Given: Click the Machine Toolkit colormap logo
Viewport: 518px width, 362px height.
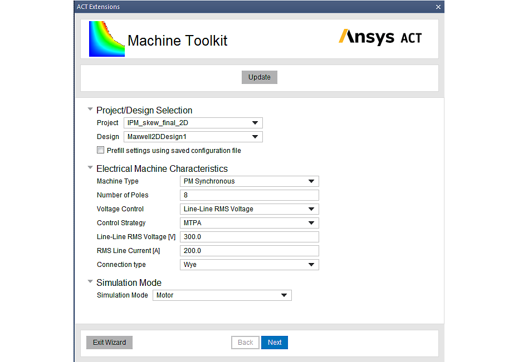Looking at the screenshot, I should pyautogui.click(x=107, y=39).
